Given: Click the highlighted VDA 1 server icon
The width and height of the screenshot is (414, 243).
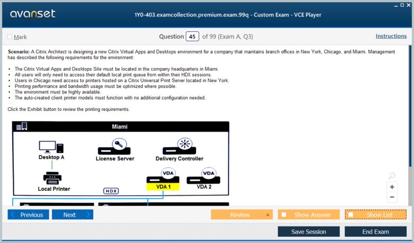Looking at the screenshot, I should tap(163, 175).
